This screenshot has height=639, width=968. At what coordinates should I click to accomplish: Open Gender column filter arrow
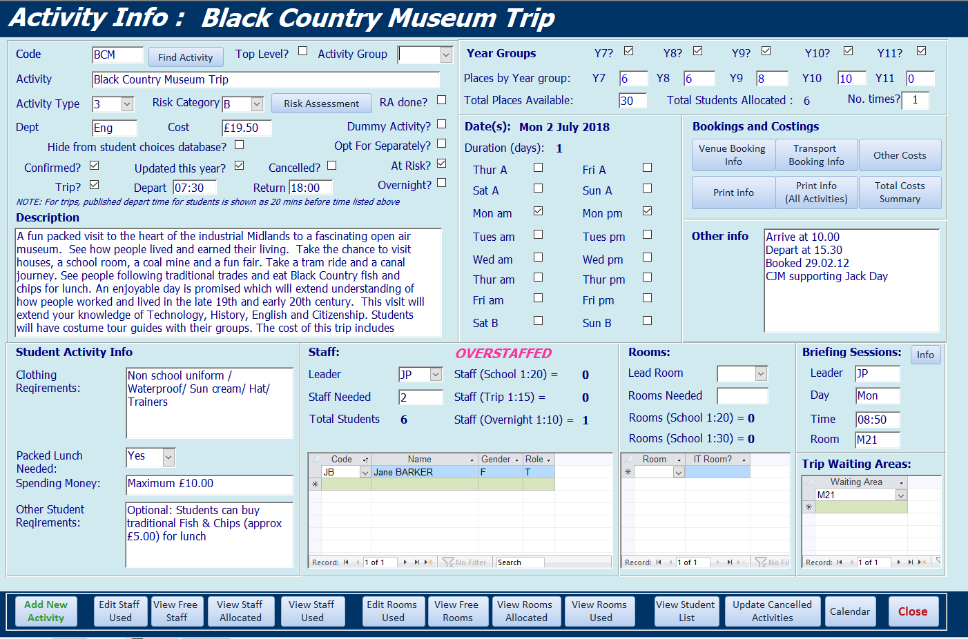point(517,460)
